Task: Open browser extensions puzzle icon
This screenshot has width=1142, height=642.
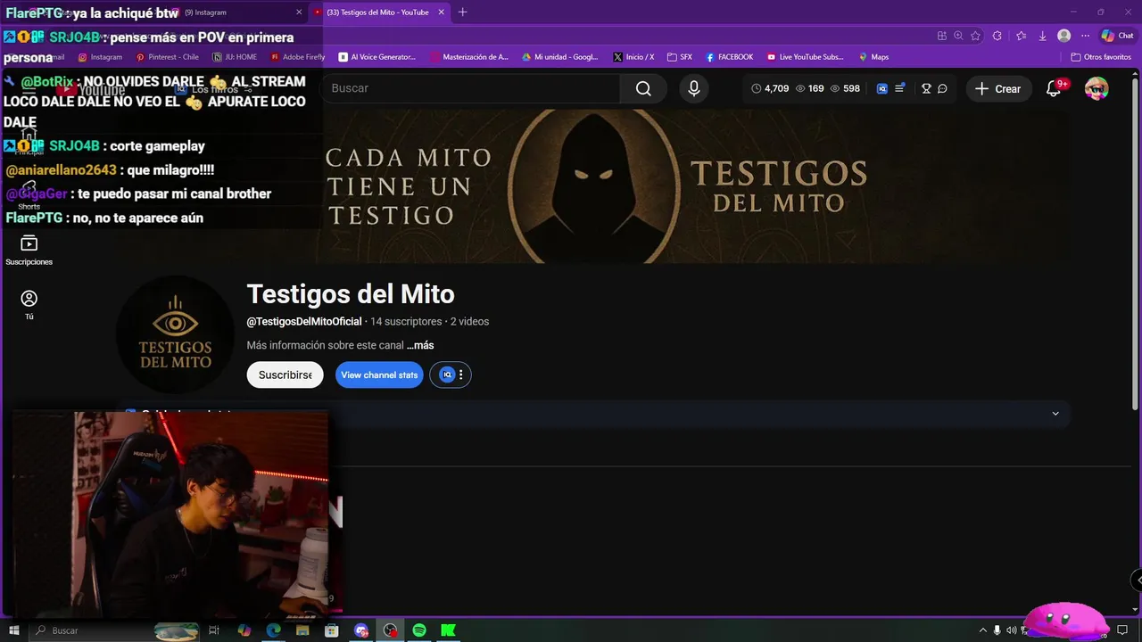Action: pos(997,36)
